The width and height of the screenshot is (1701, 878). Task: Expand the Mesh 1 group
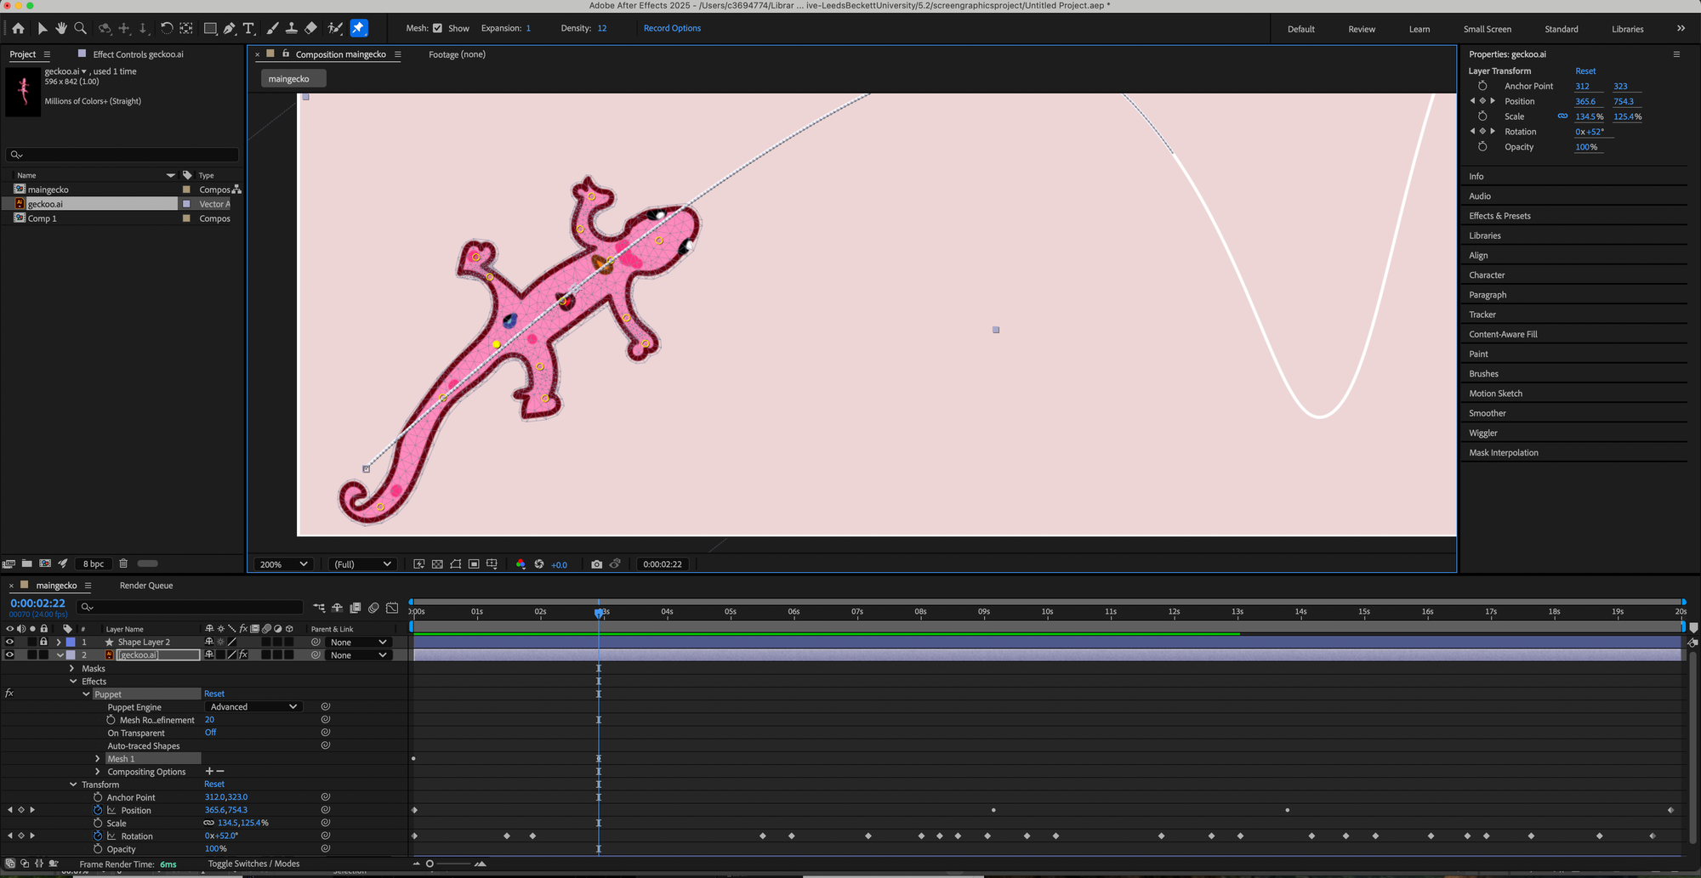point(98,759)
